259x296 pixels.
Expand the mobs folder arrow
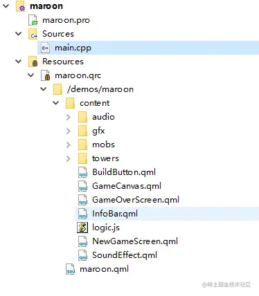(x=69, y=145)
